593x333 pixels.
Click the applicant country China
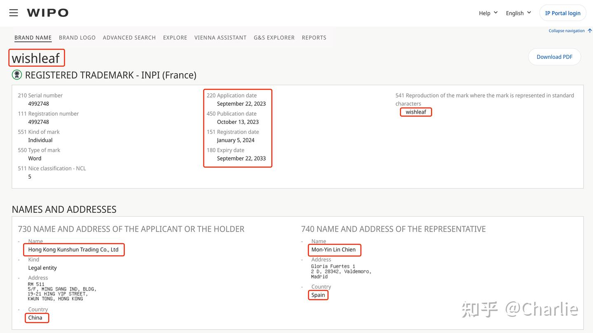pyautogui.click(x=35, y=317)
